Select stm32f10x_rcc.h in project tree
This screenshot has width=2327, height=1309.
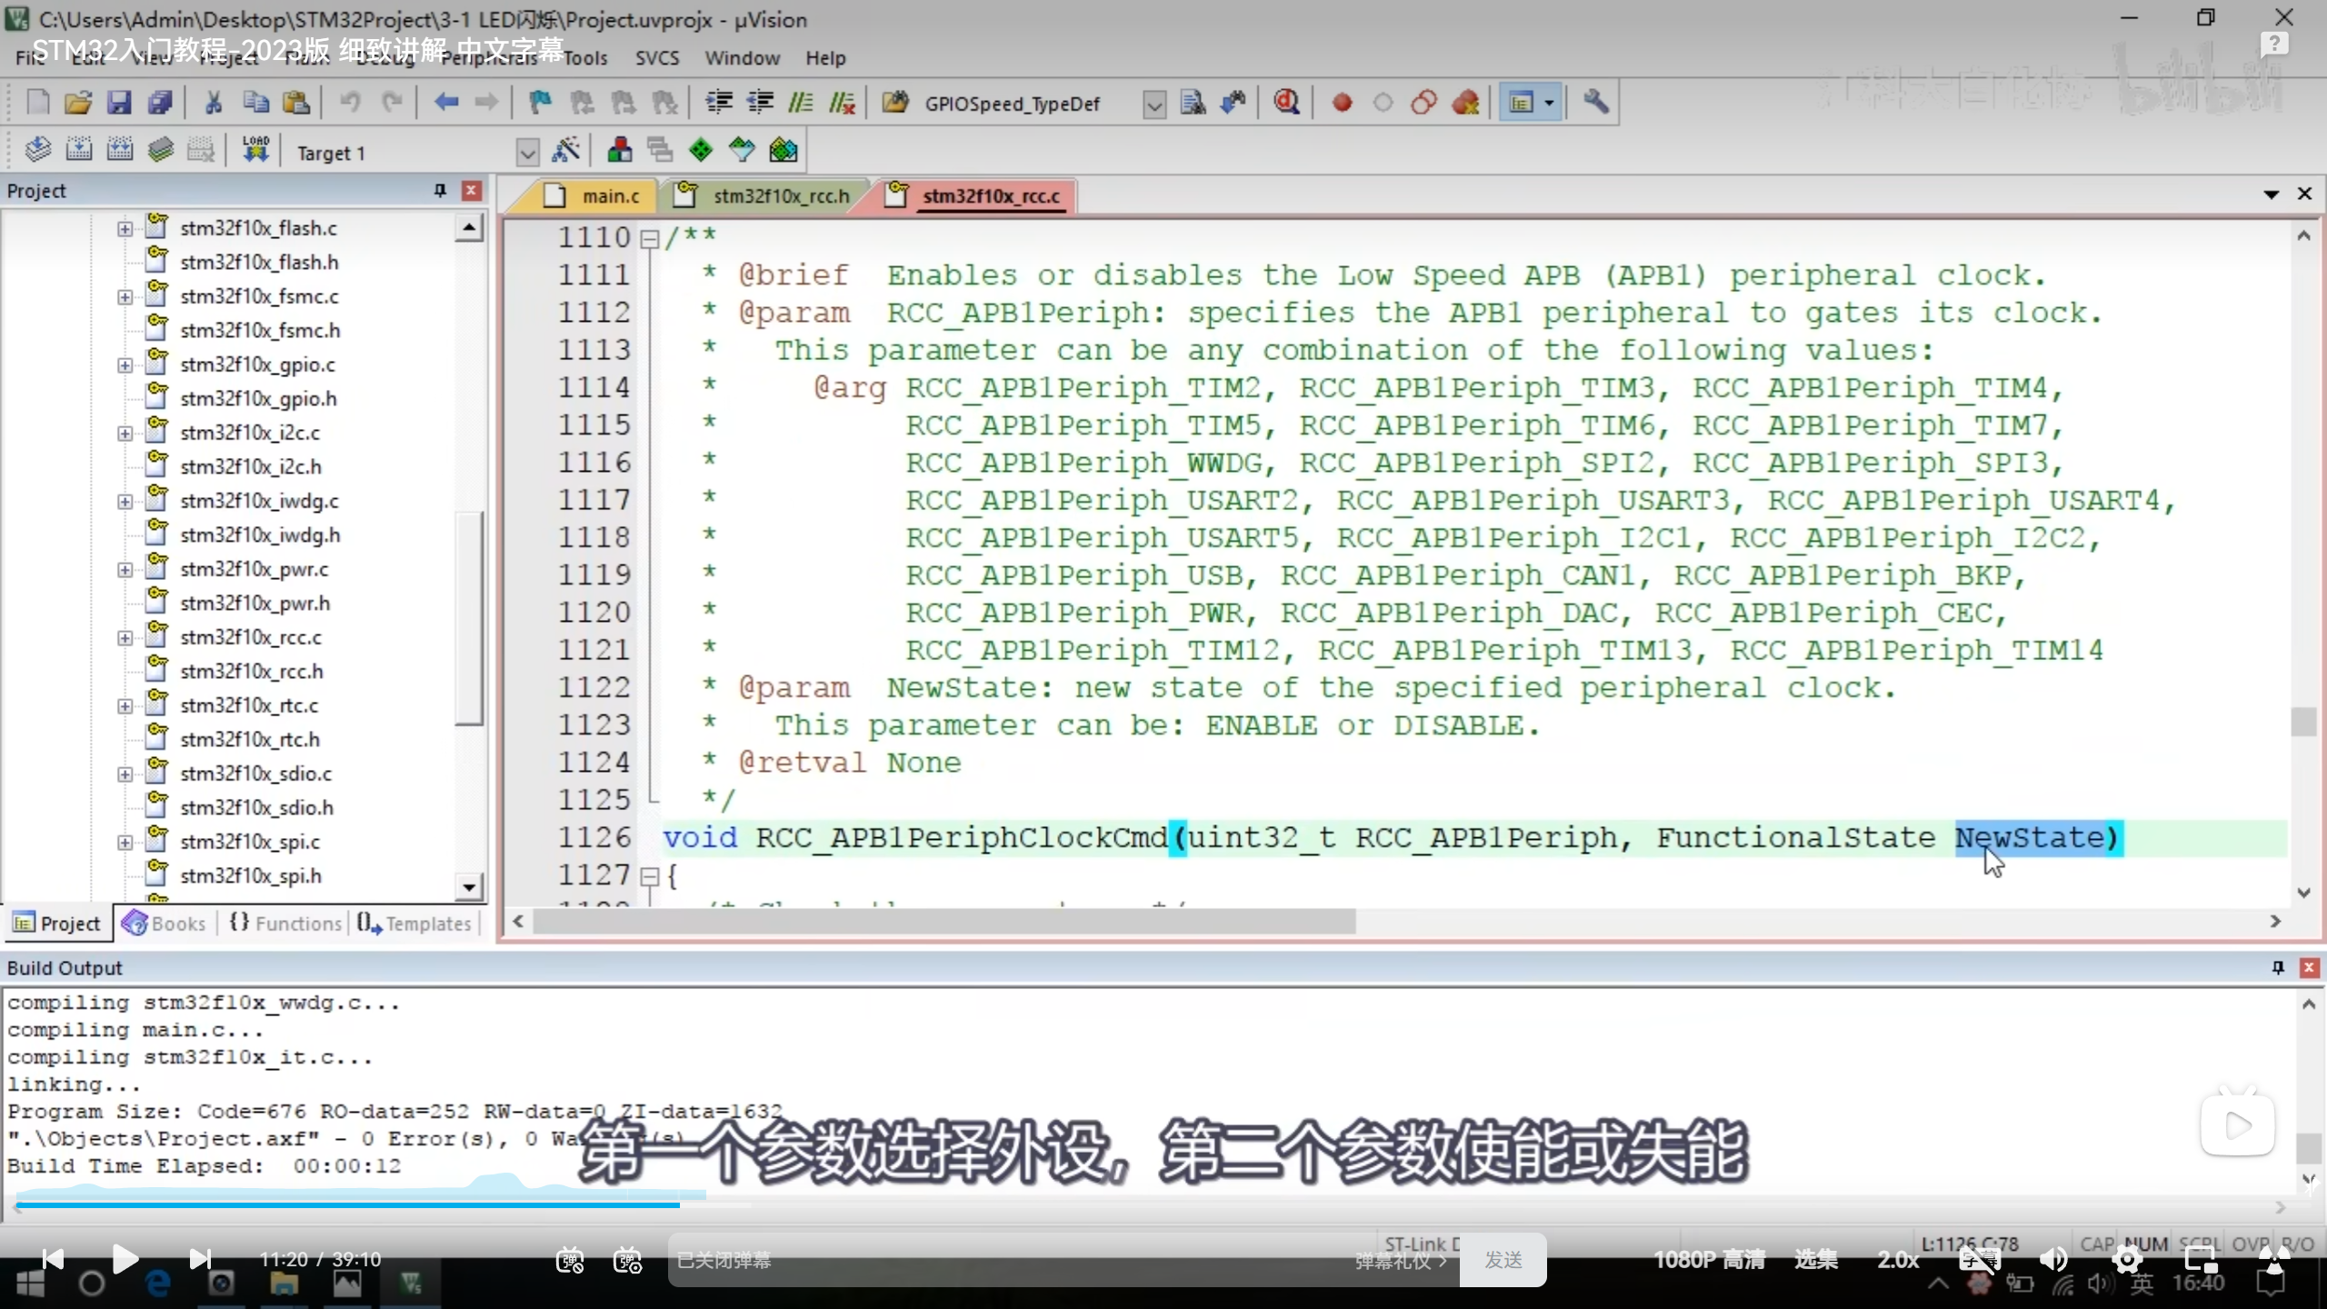(x=251, y=672)
